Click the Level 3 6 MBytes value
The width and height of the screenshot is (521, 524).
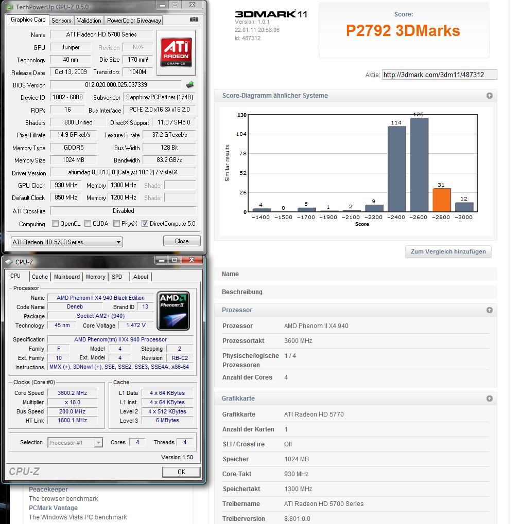pyautogui.click(x=167, y=421)
